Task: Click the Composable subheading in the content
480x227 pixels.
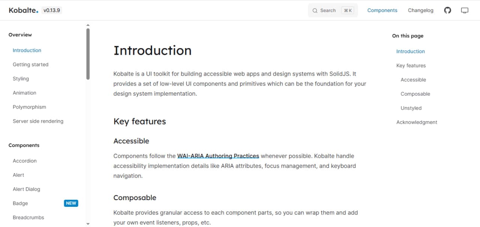Action: click(135, 198)
